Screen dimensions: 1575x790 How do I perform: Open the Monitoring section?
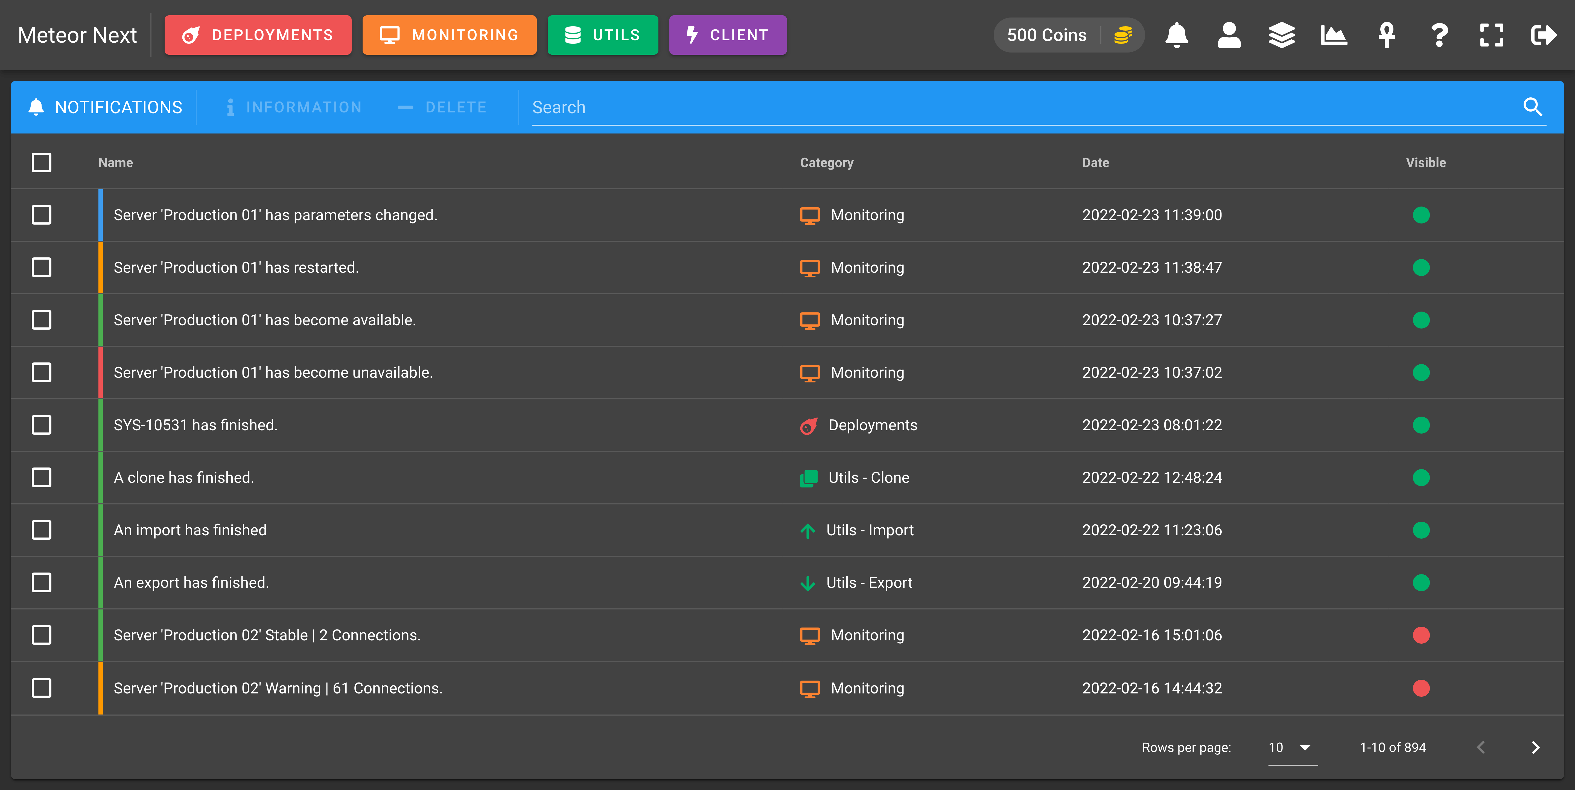[x=449, y=35]
